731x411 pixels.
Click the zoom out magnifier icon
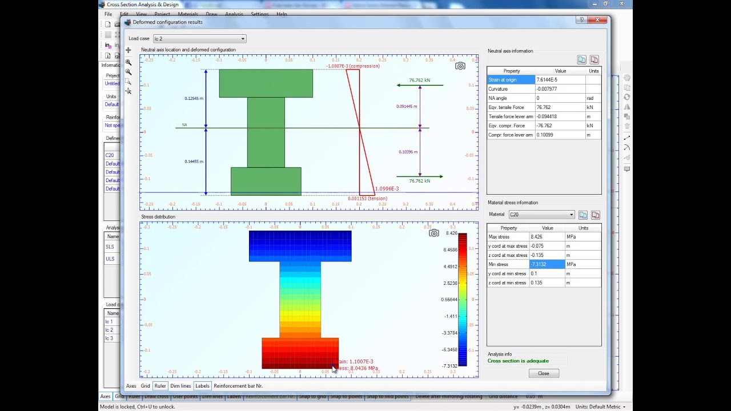point(128,72)
